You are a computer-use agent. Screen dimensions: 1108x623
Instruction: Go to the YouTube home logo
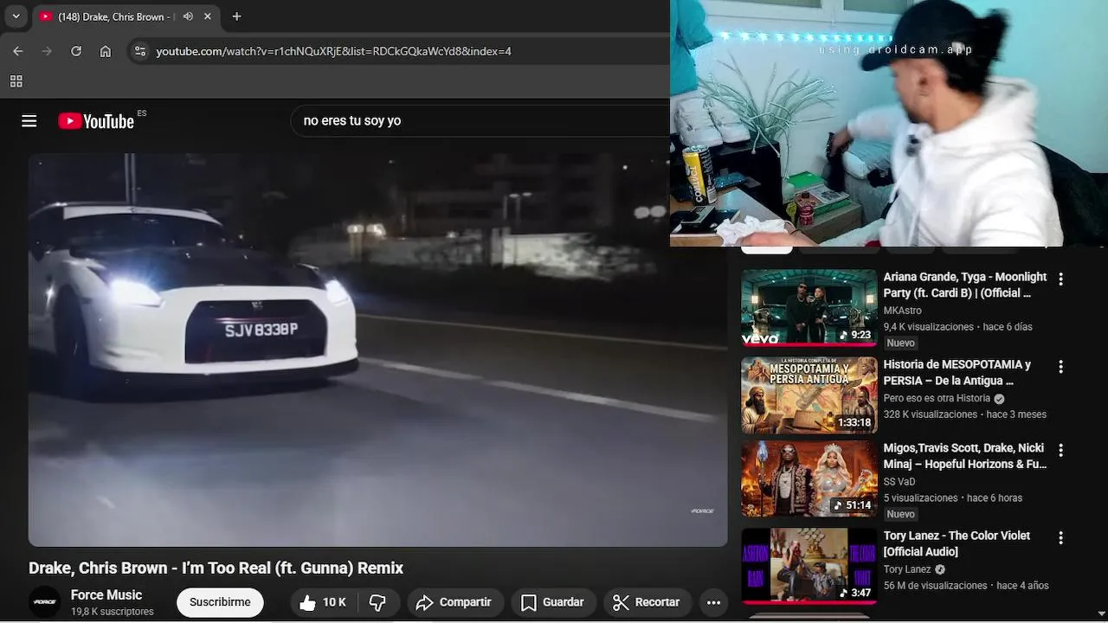pos(96,121)
